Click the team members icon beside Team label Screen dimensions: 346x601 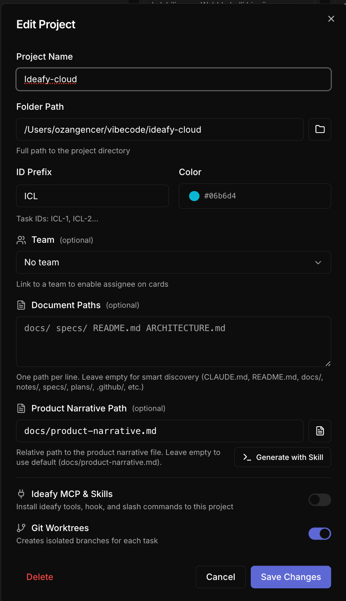(21, 240)
